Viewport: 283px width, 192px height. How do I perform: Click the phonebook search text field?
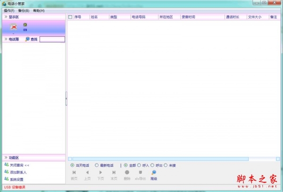(x=52, y=39)
